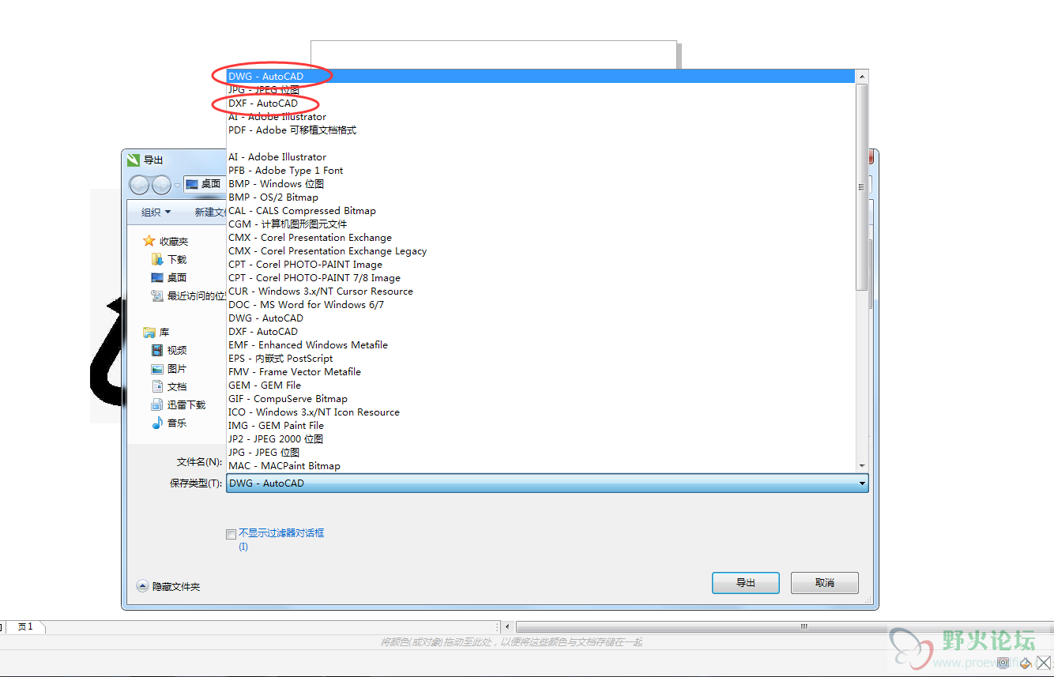Collapse folders with 隐藏文件夹

point(168,586)
